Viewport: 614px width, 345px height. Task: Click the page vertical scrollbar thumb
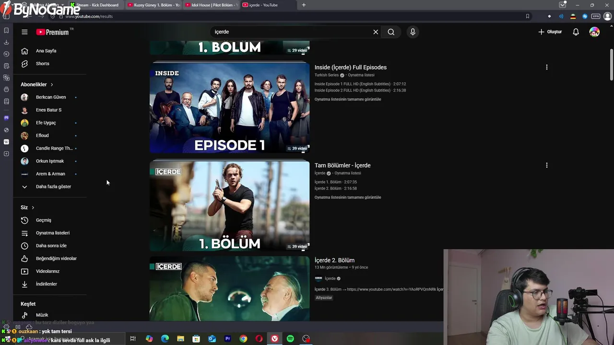click(x=611, y=65)
